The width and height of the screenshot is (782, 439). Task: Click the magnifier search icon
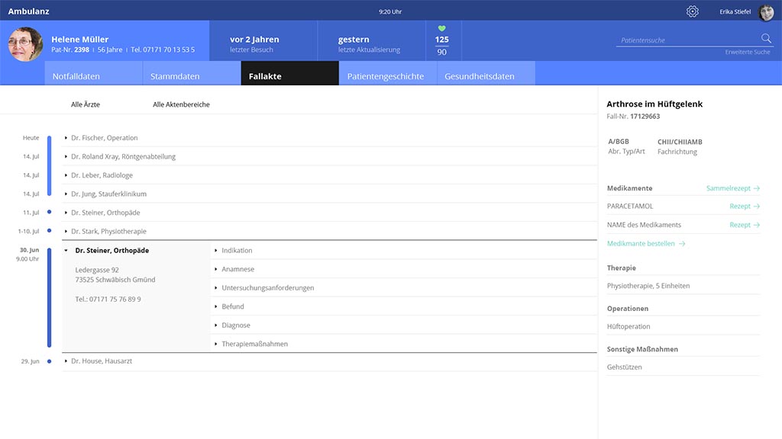coord(766,39)
